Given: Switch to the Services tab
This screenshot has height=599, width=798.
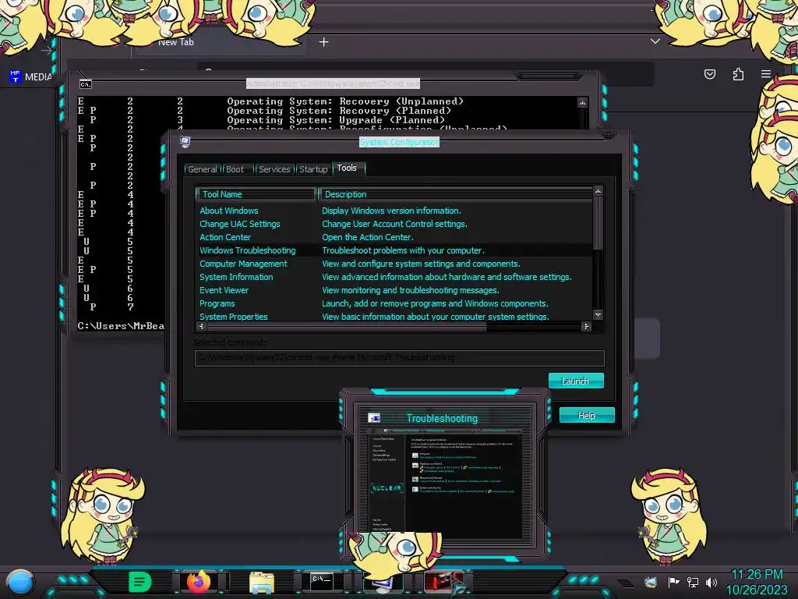Looking at the screenshot, I should point(274,169).
